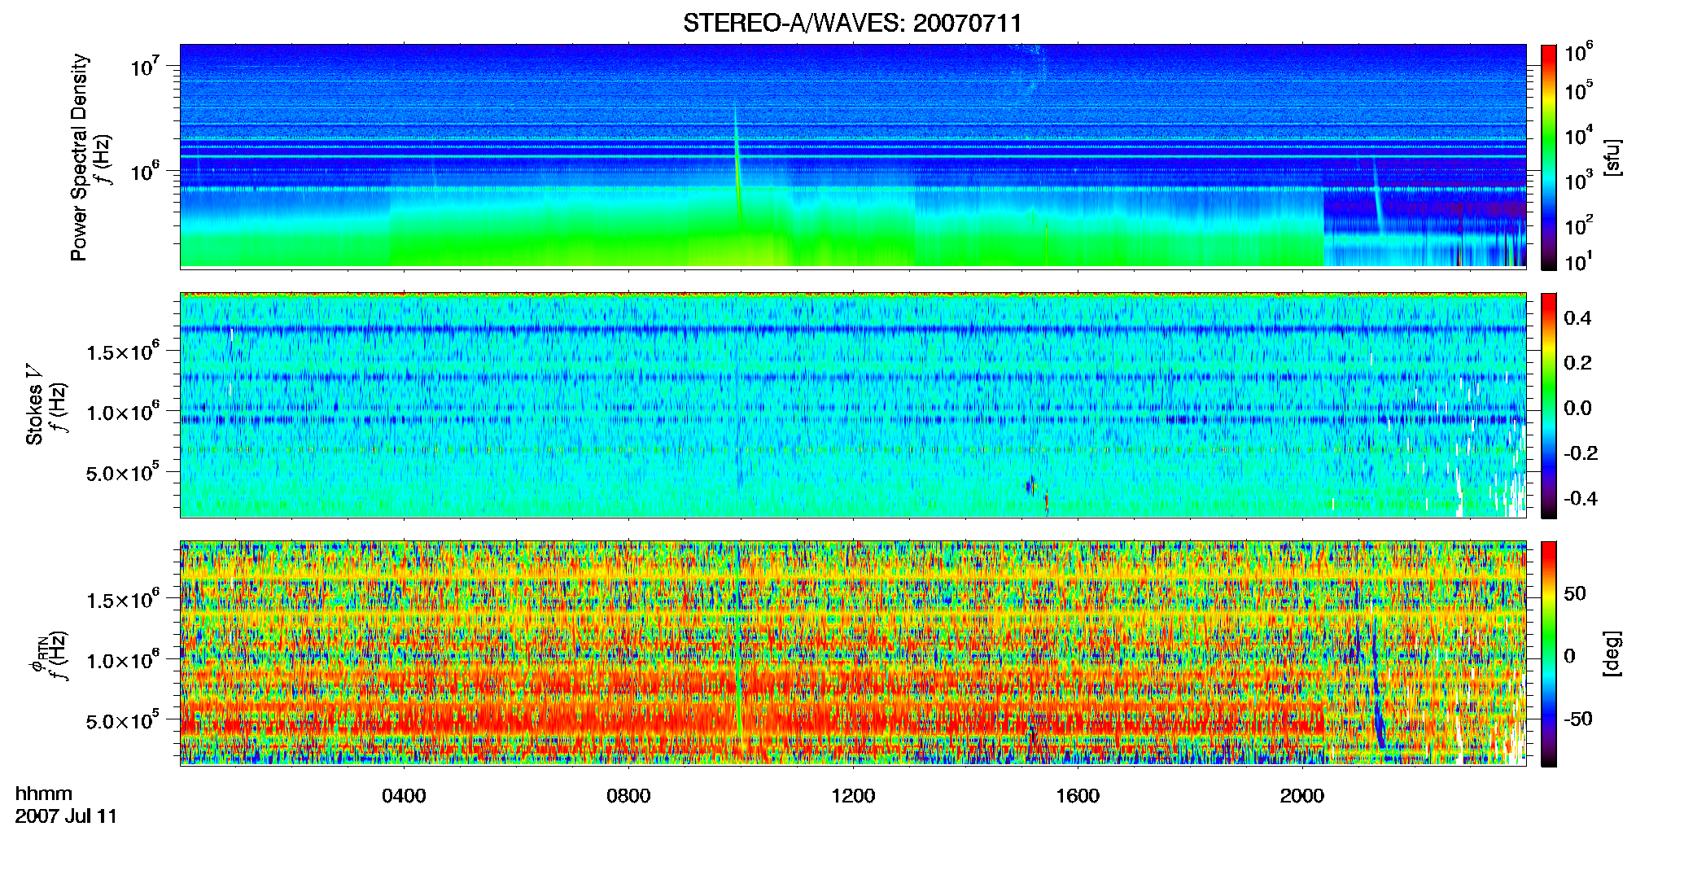Click the plot title STEREO-A/WAVES: 20070711
The width and height of the screenshot is (1706, 879).
click(852, 24)
